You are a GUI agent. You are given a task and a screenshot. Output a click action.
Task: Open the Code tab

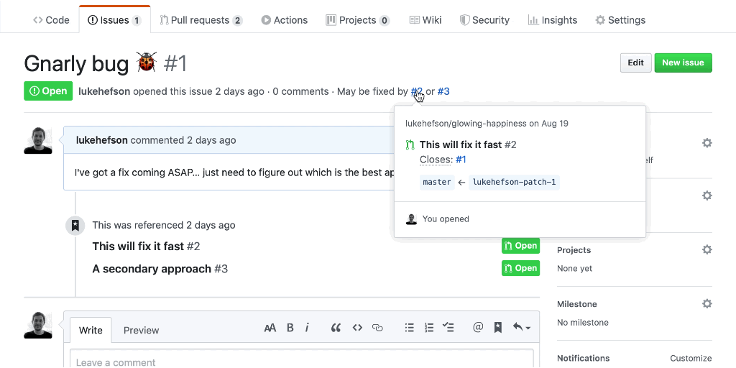(x=51, y=20)
